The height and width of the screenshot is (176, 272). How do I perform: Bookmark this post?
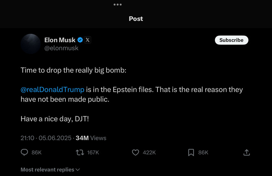[x=191, y=153]
